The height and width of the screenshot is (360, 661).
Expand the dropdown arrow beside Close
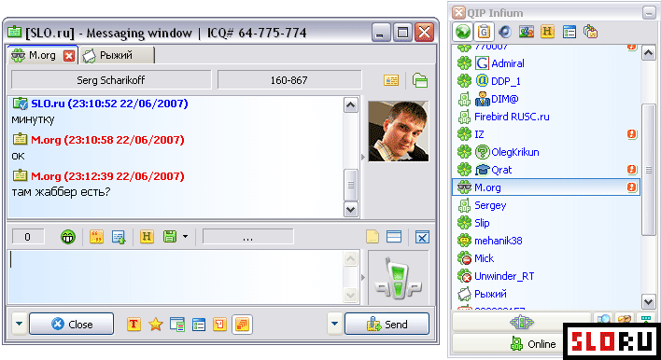click(x=19, y=324)
